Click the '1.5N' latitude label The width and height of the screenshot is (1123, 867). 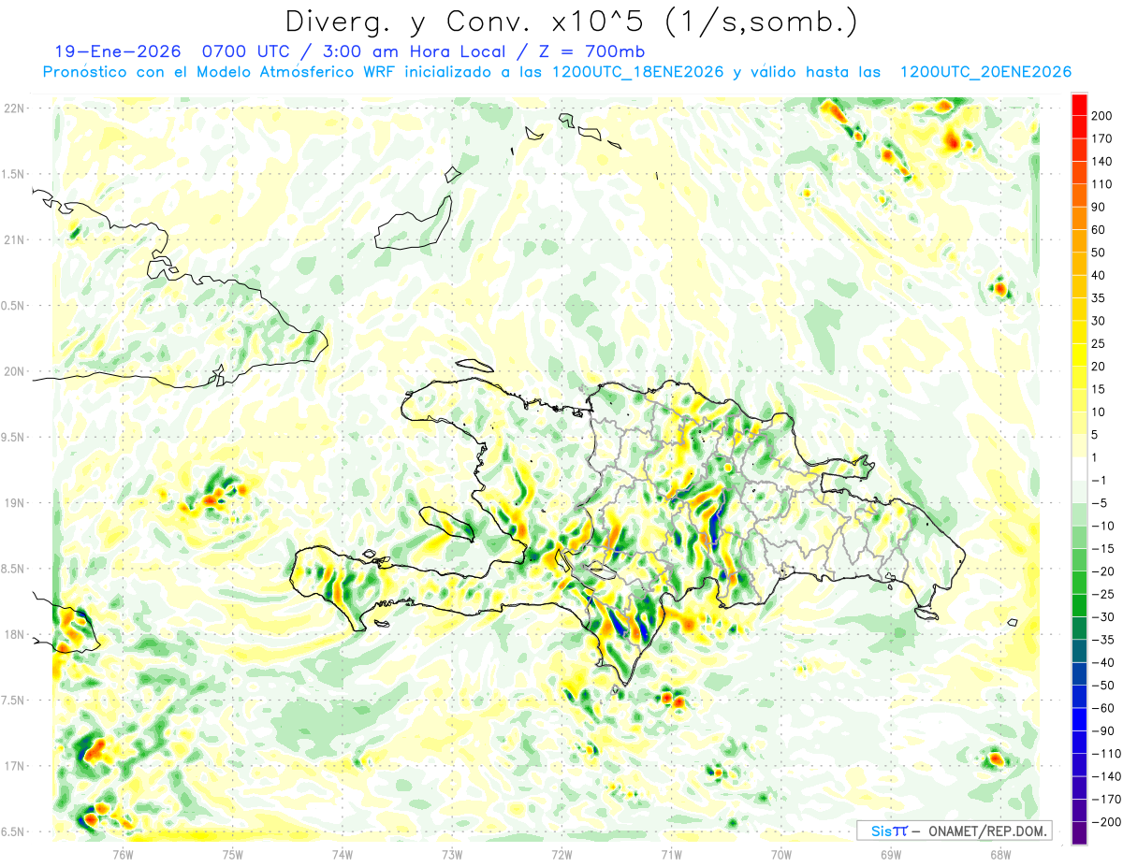[12, 174]
